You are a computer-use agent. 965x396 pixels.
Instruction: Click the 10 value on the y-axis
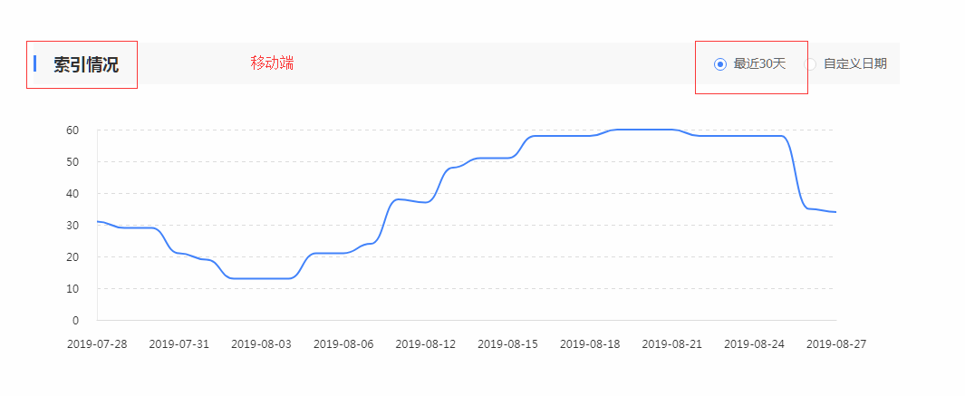click(72, 289)
